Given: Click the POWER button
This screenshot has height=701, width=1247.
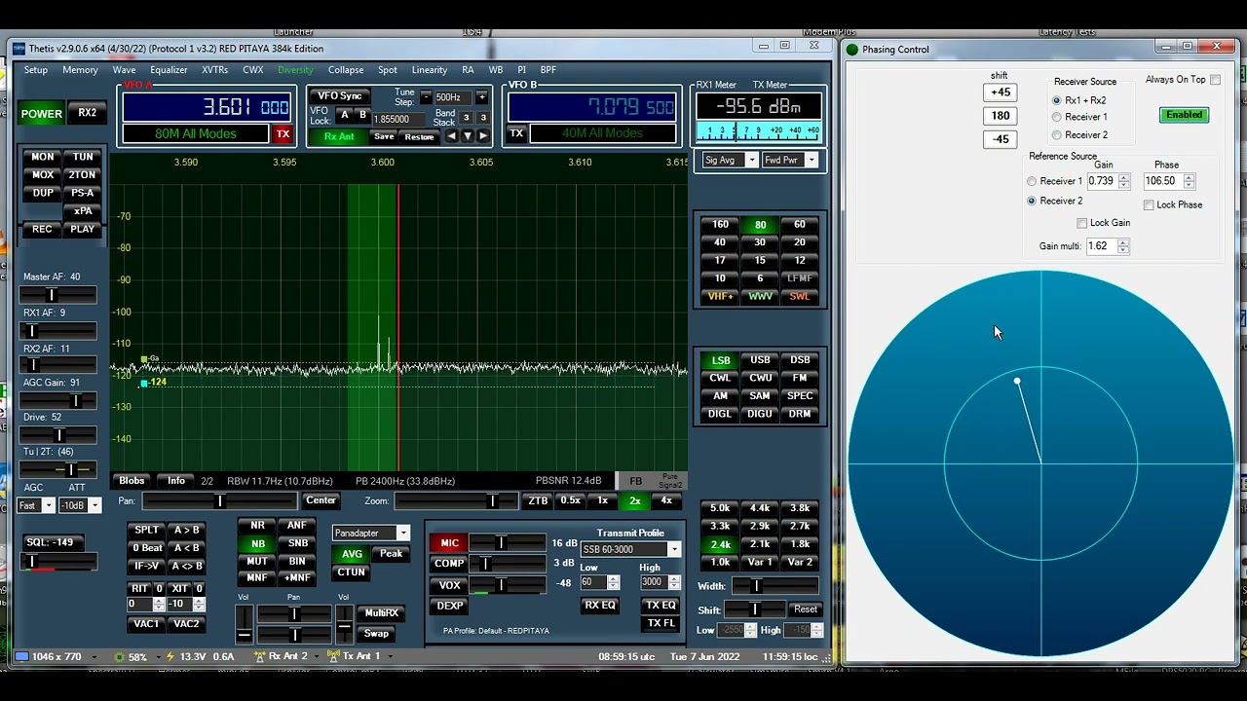Looking at the screenshot, I should click(42, 114).
